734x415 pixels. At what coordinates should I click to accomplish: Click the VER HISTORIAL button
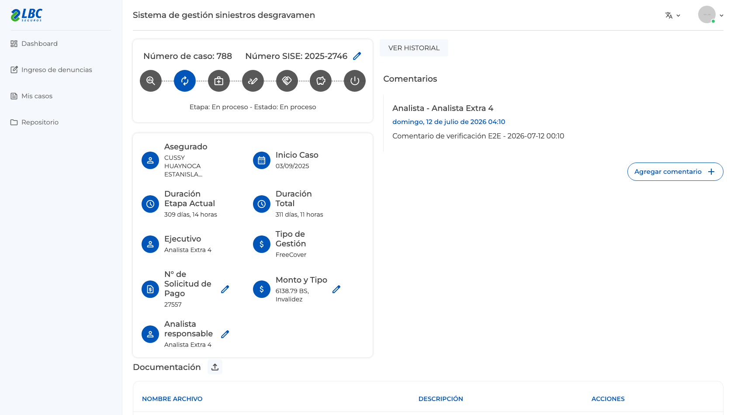tap(414, 48)
